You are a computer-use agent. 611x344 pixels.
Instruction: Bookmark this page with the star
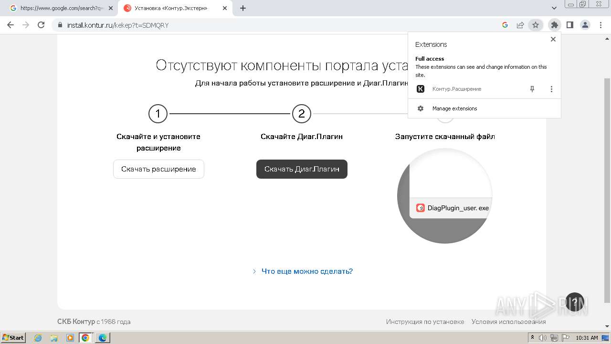coord(536,25)
